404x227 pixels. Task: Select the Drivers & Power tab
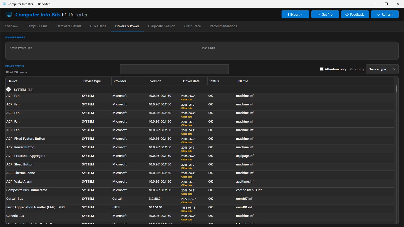coord(127,26)
